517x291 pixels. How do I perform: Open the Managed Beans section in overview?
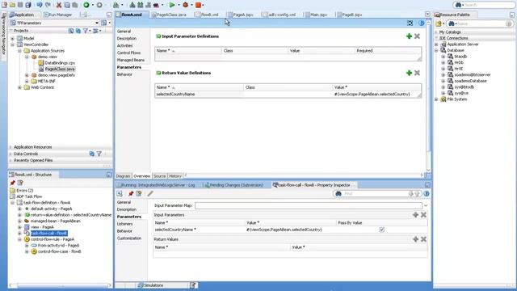point(131,60)
